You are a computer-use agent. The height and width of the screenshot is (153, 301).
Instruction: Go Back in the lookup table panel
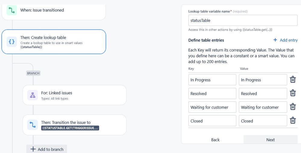[215, 140]
